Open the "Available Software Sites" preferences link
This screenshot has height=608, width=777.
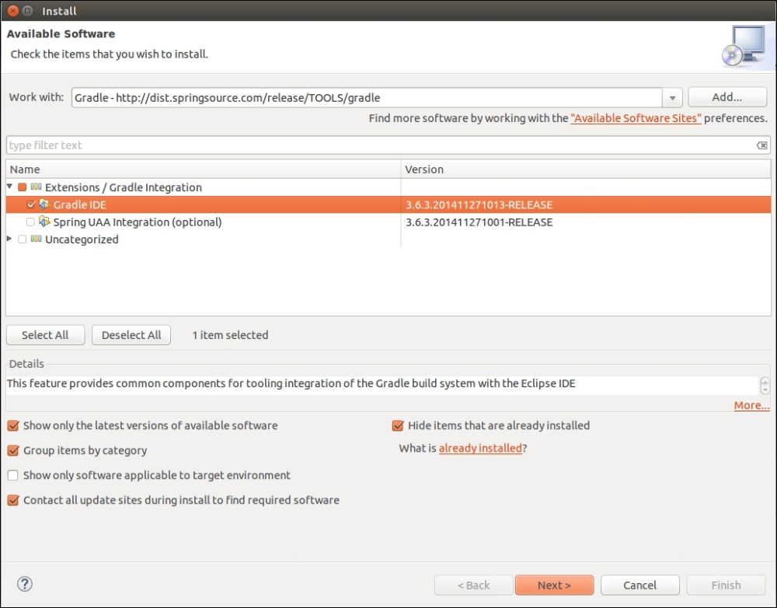click(x=636, y=118)
